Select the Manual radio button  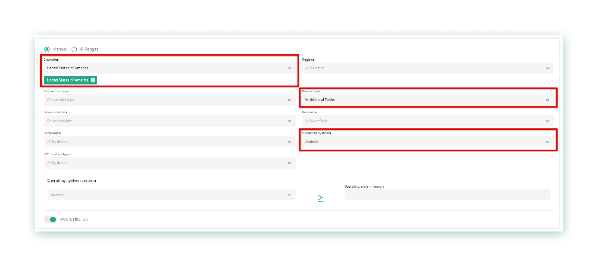(47, 49)
